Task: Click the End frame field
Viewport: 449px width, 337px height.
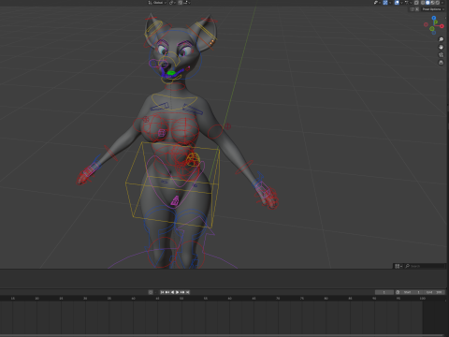Action: [x=434, y=292]
